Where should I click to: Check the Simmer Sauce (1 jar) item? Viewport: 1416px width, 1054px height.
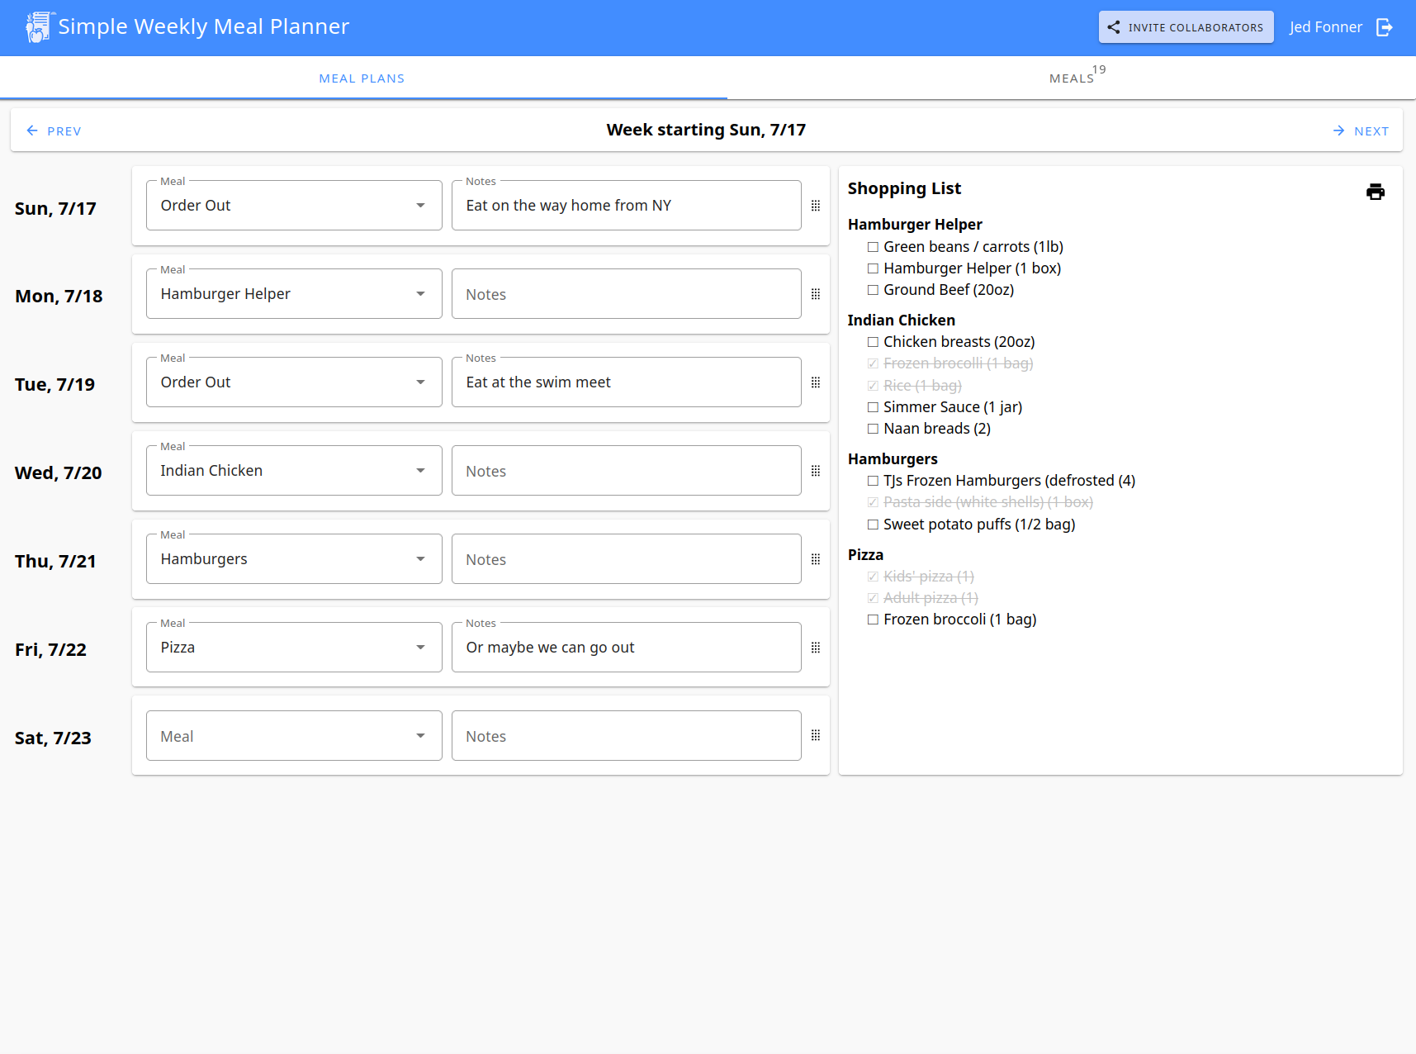[873, 407]
